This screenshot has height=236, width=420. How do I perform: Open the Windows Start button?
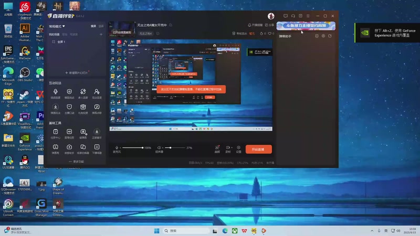(156, 231)
